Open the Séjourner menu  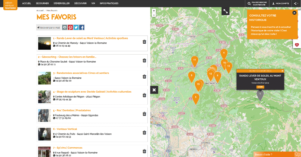pos(42,3)
